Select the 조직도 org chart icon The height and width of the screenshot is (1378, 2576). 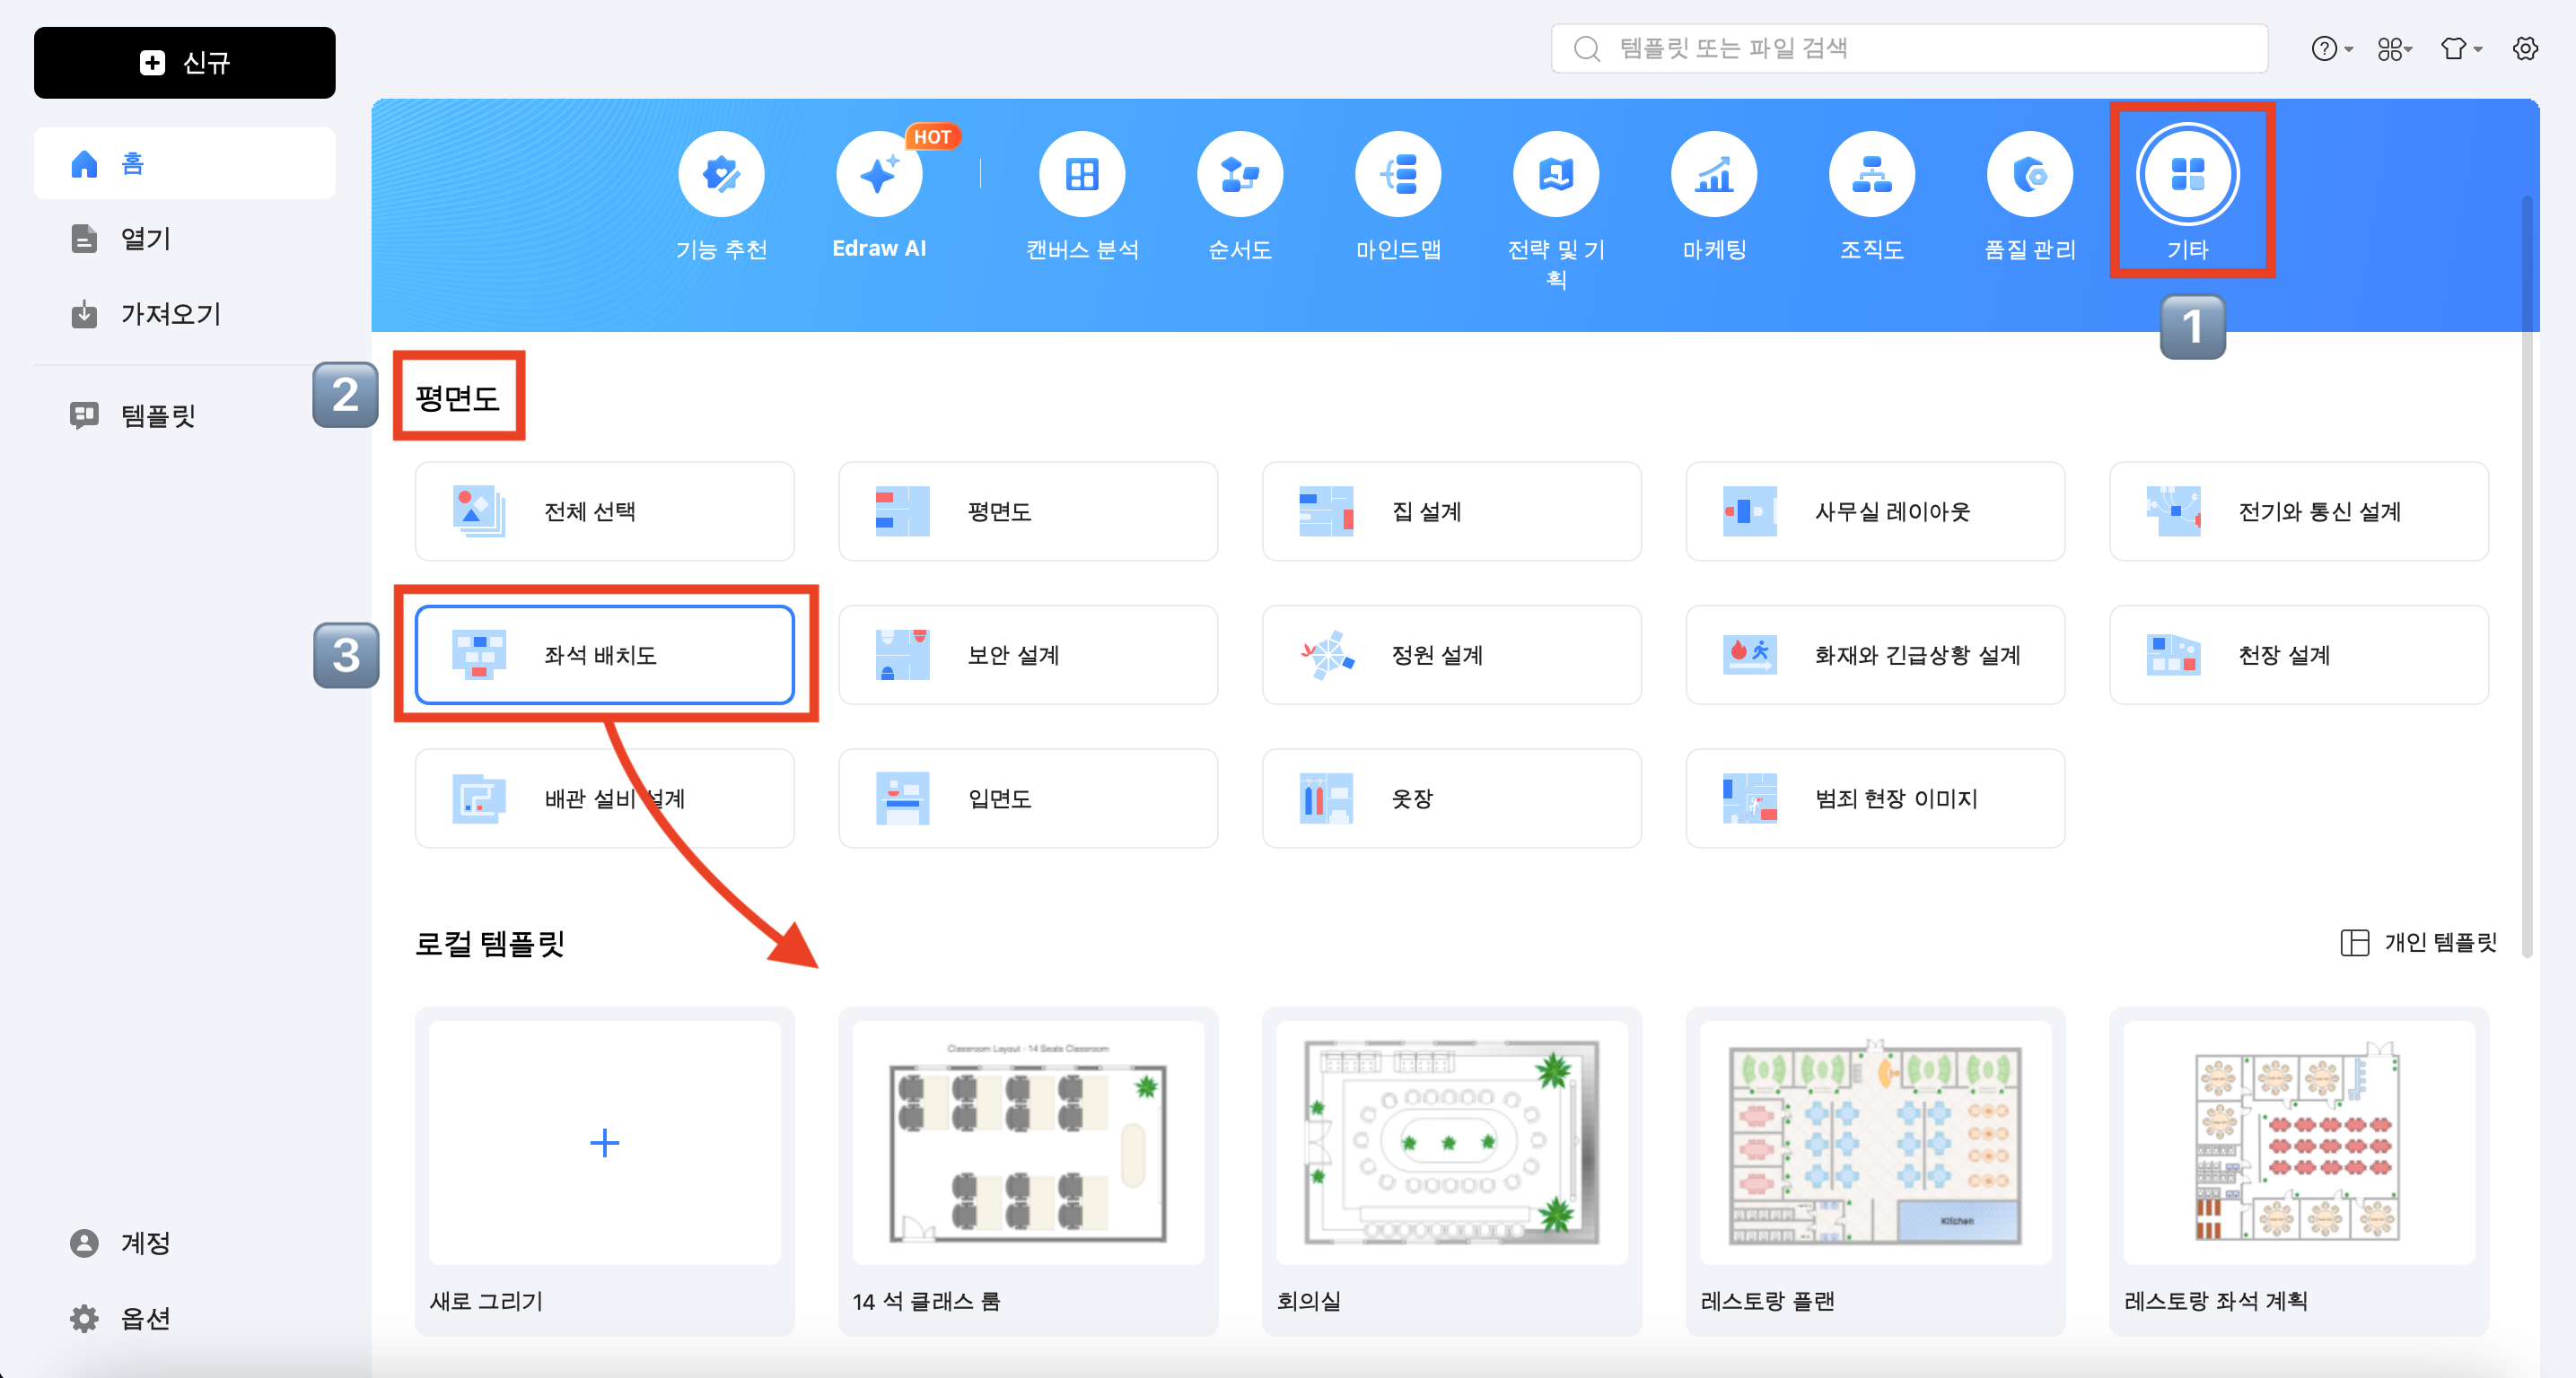(1872, 175)
